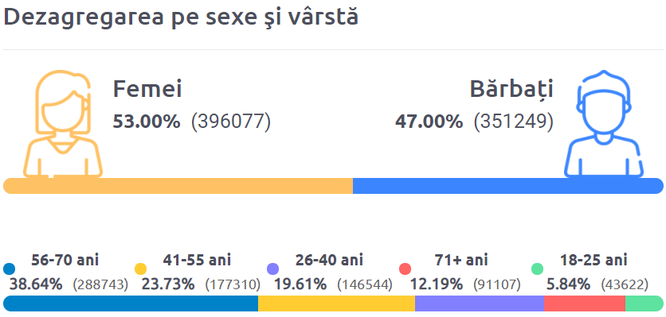Select the red 71+ ani legend dot

[x=405, y=269]
